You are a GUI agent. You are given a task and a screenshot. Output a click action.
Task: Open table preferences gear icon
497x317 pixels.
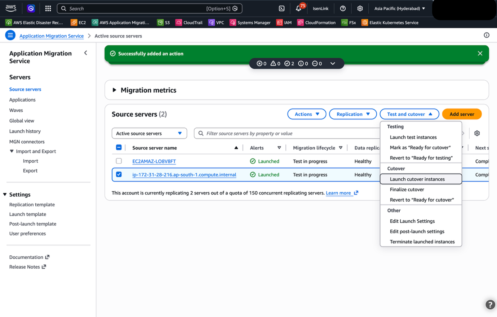(477, 133)
